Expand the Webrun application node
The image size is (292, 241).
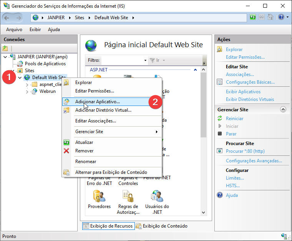tap(27, 91)
